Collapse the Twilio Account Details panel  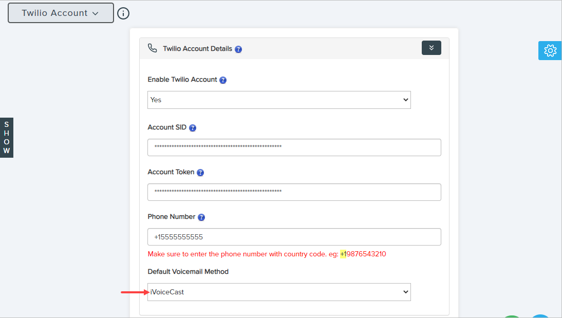coord(431,48)
